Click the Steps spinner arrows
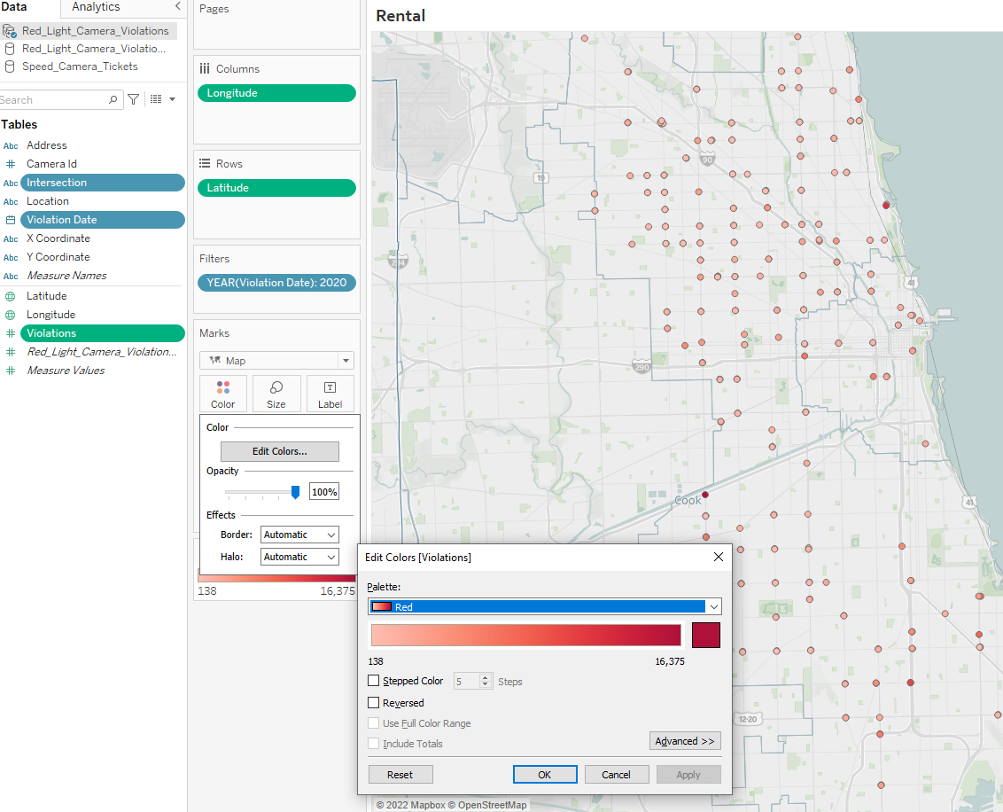 [486, 681]
